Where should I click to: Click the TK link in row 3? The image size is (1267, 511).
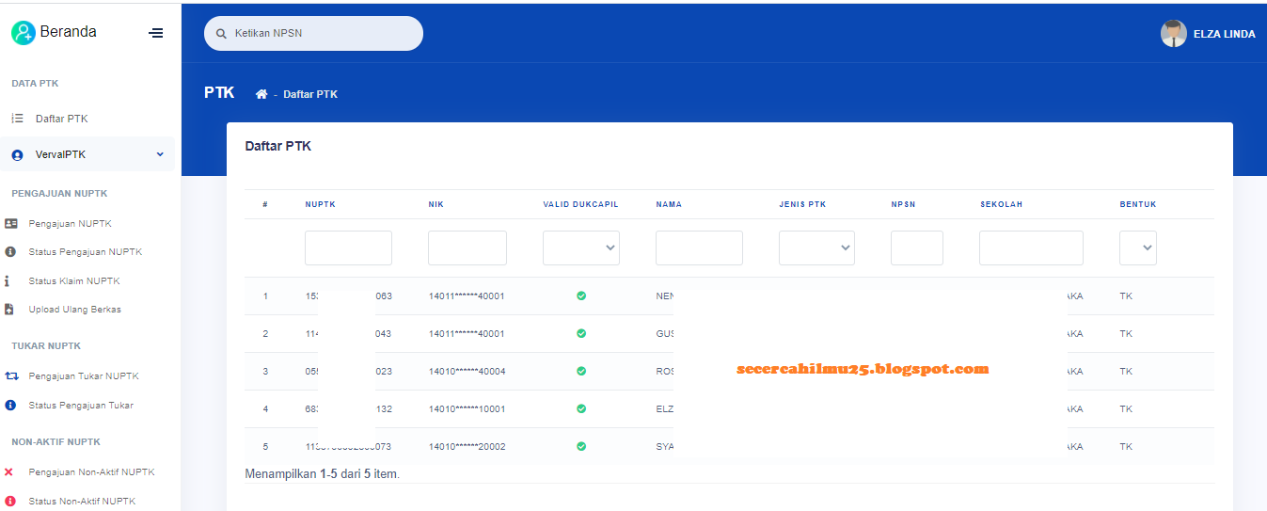tap(1126, 371)
